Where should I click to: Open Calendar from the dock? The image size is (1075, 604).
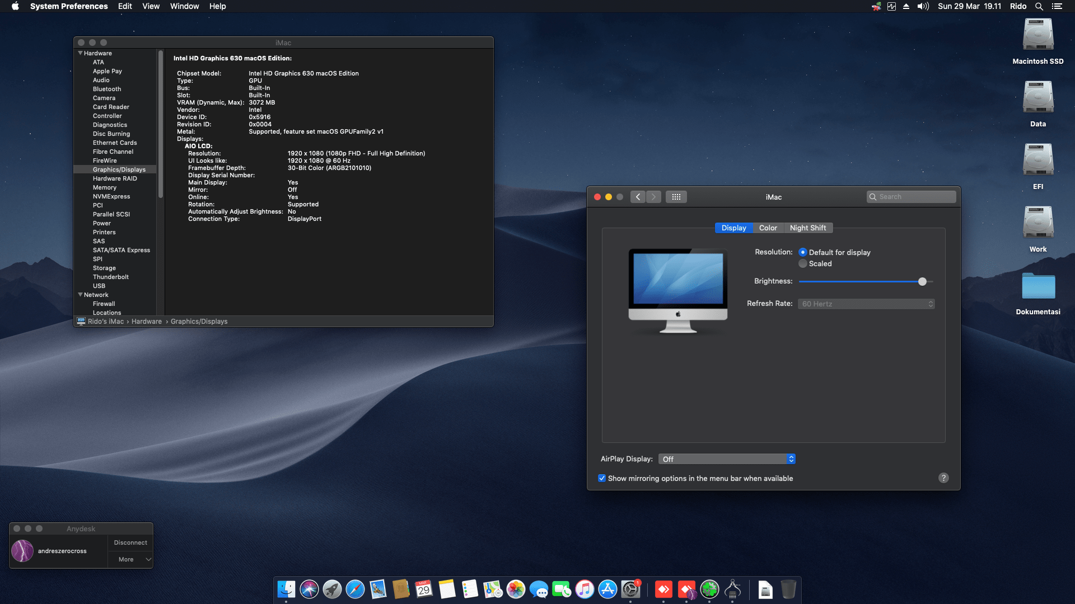tap(424, 589)
